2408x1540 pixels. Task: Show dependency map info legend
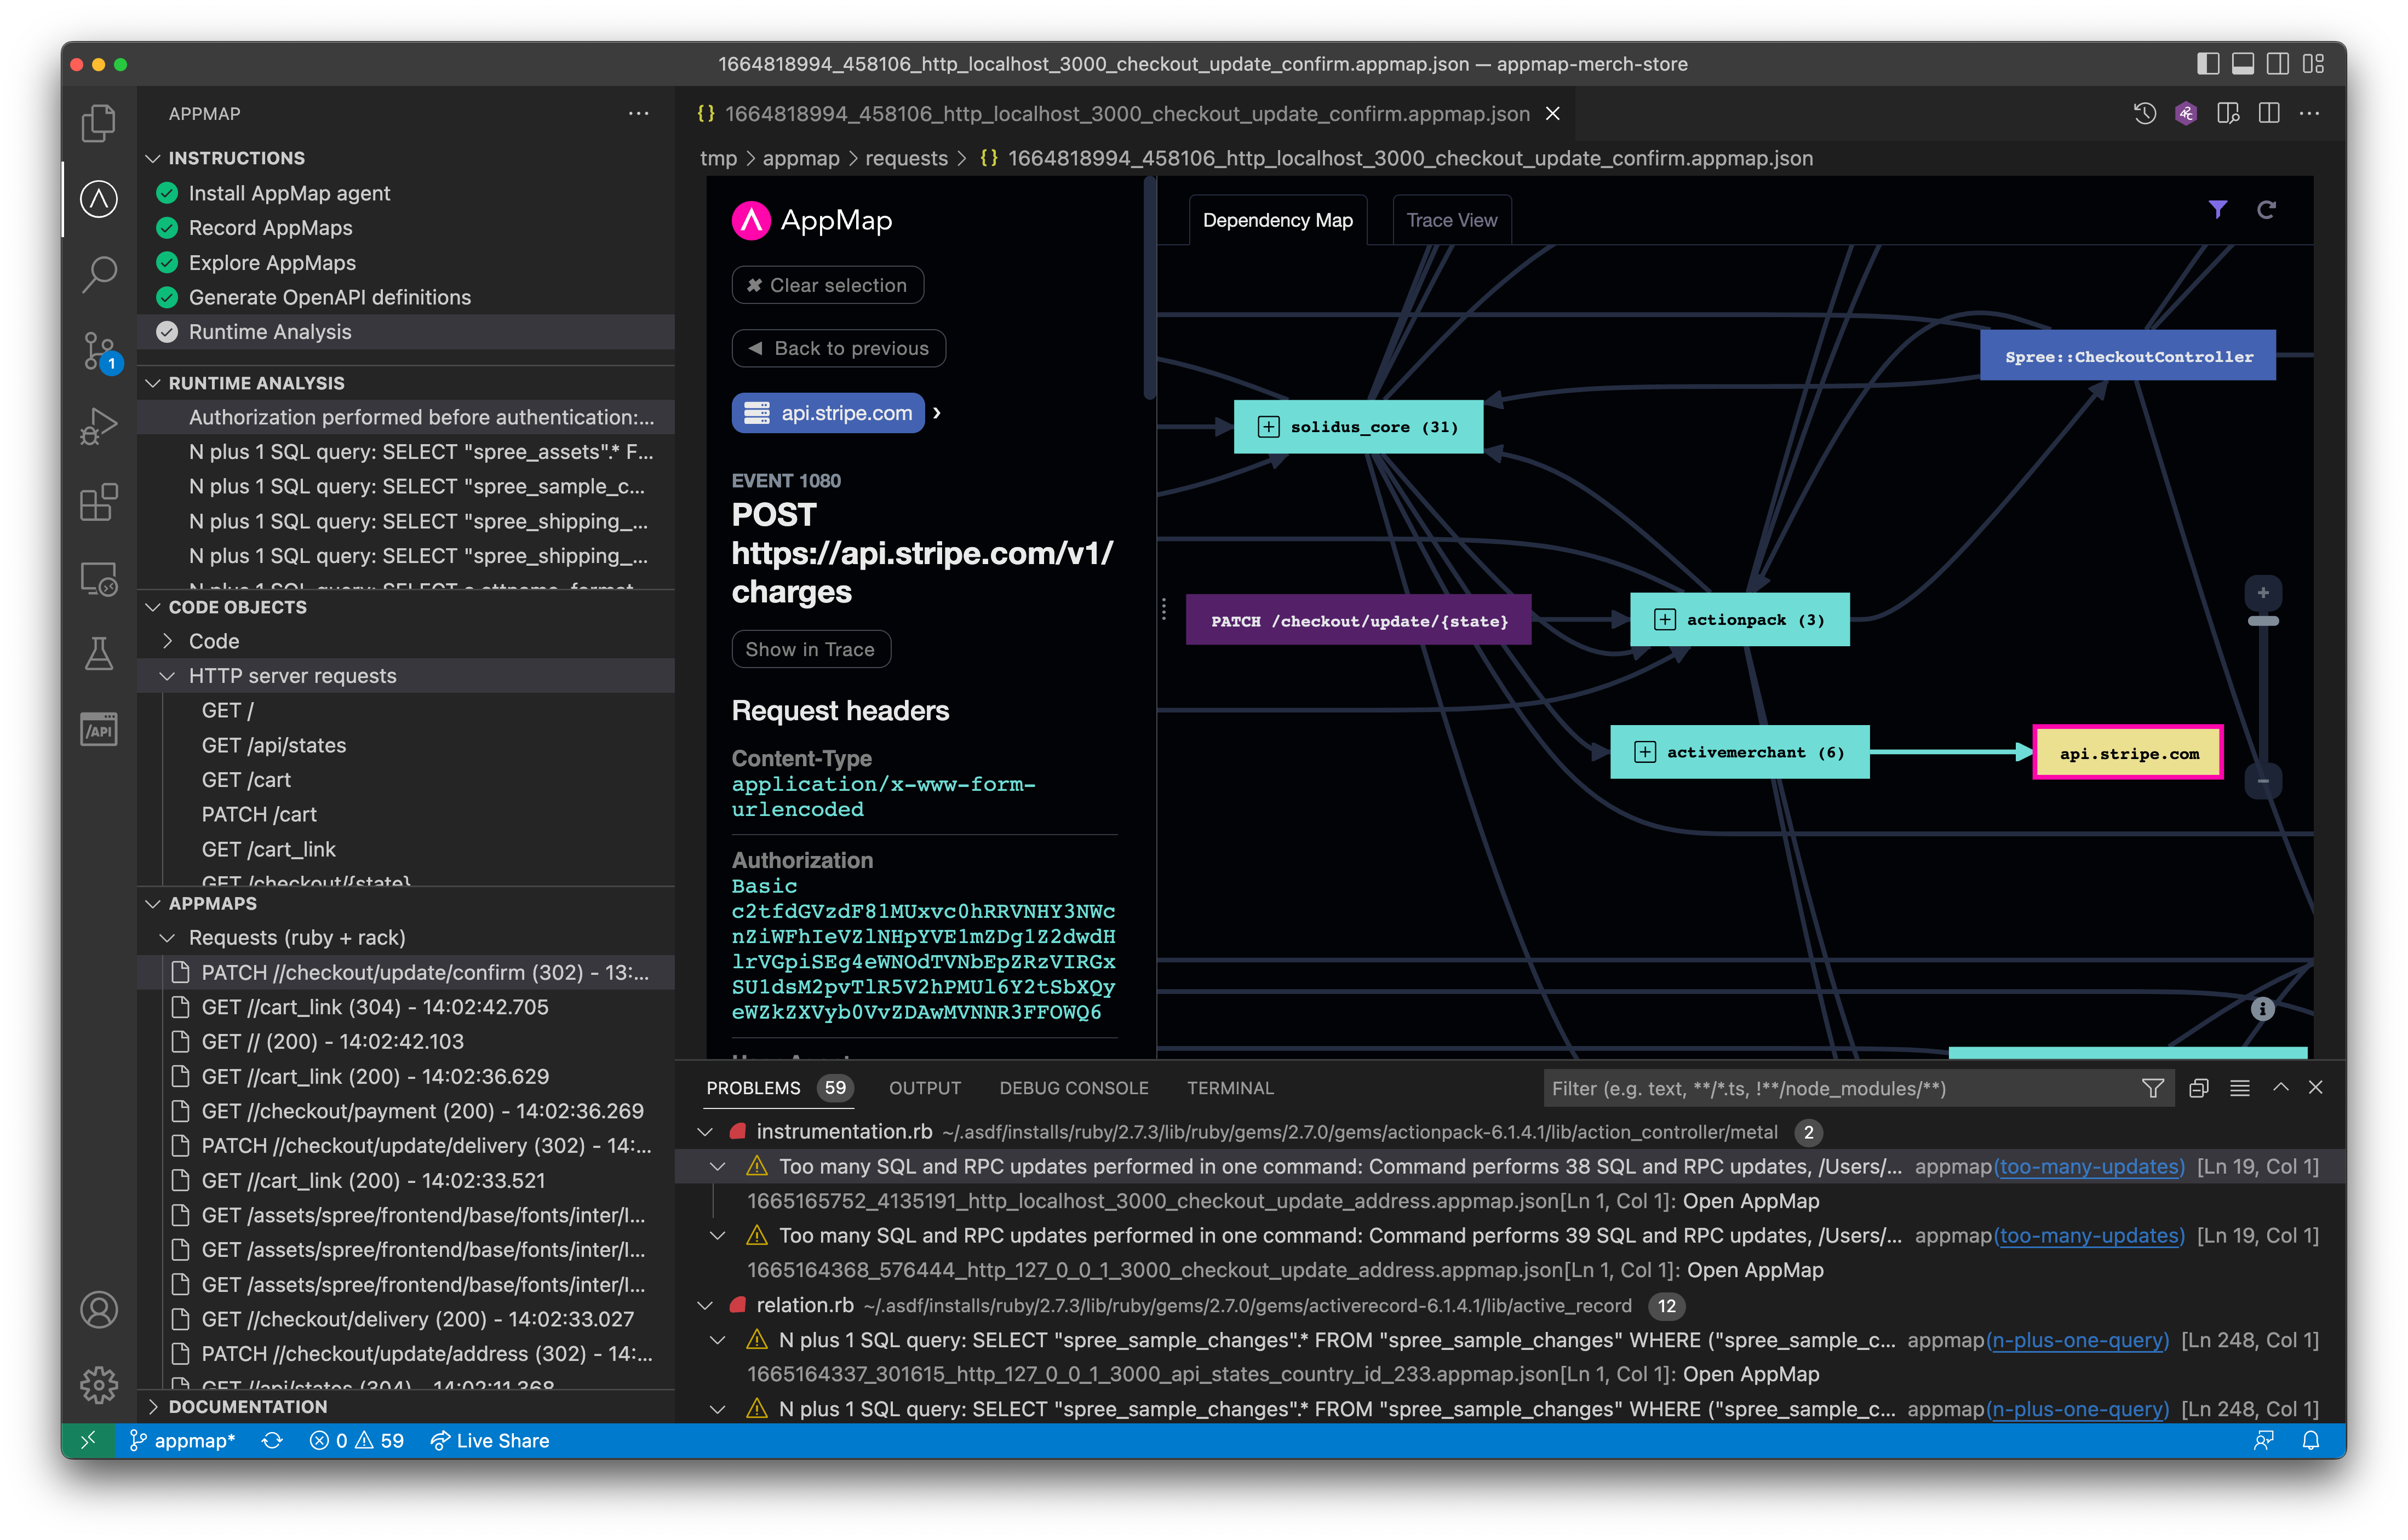point(2262,1009)
